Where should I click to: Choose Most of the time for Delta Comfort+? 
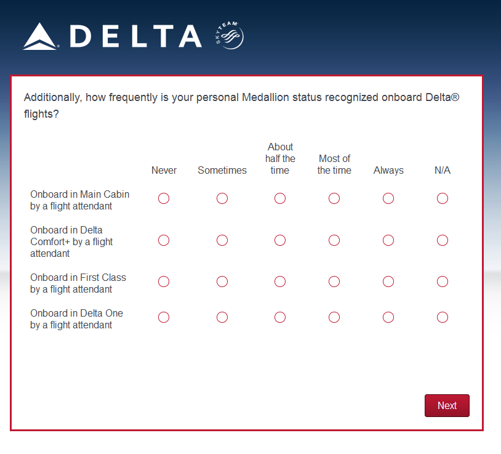[334, 240]
